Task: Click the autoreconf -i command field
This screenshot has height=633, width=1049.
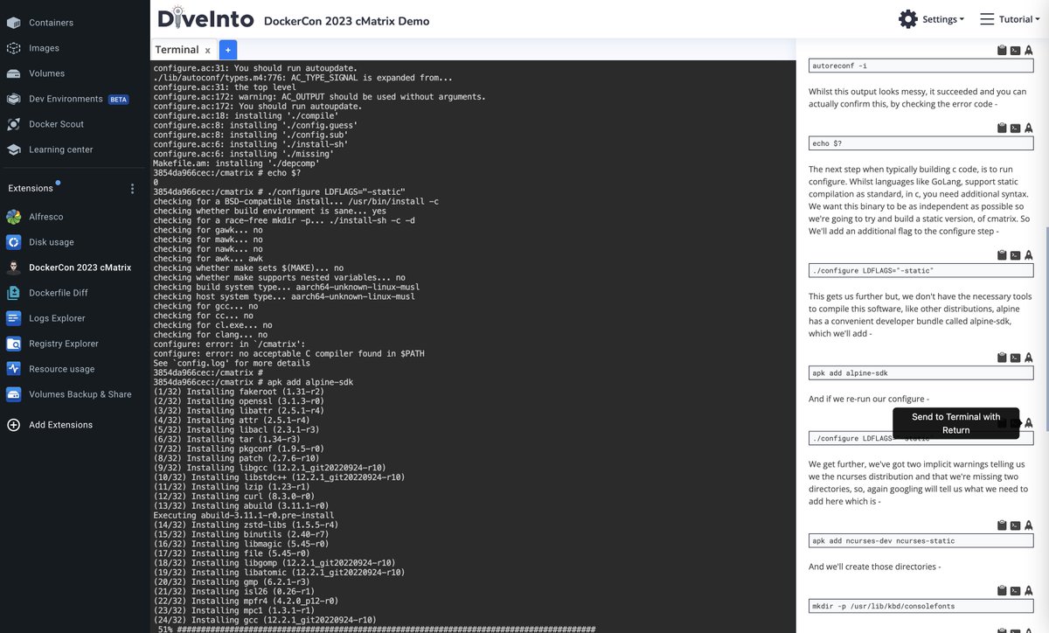Action: point(921,66)
